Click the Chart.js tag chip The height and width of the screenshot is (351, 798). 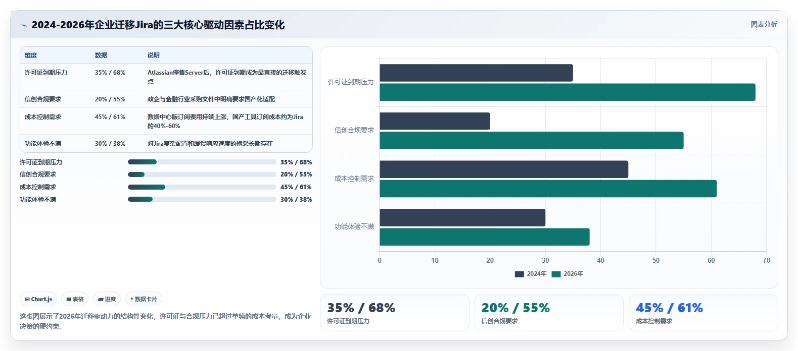38,299
